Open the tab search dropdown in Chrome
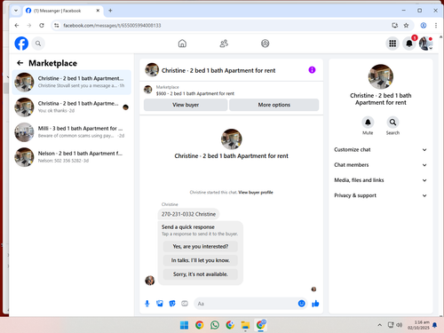Image resolution: width=444 pixels, height=333 pixels. (16, 11)
